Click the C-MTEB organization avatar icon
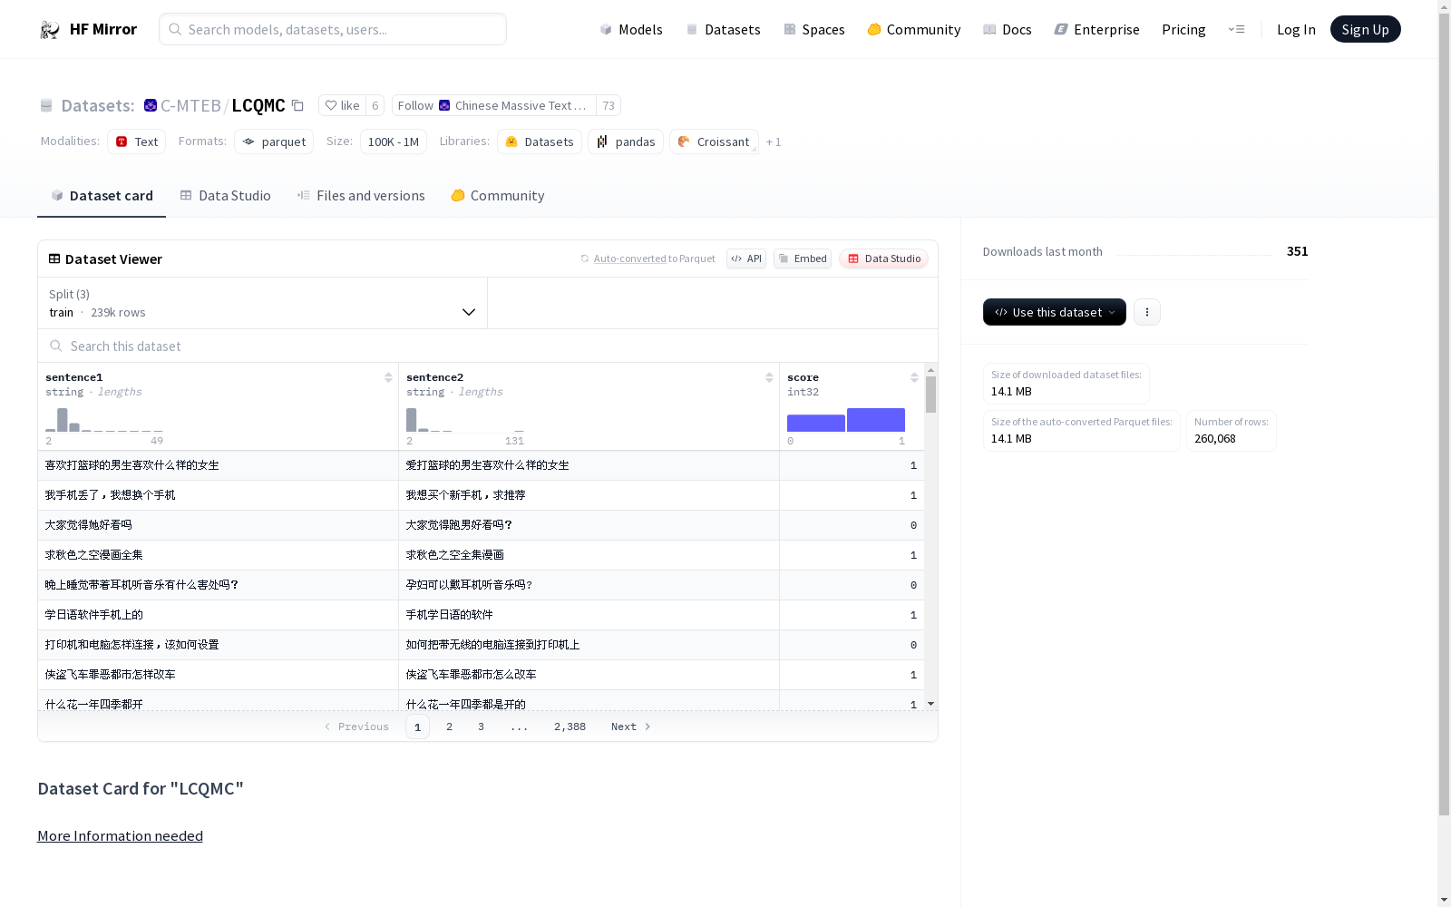The height and width of the screenshot is (907, 1451). click(x=151, y=105)
